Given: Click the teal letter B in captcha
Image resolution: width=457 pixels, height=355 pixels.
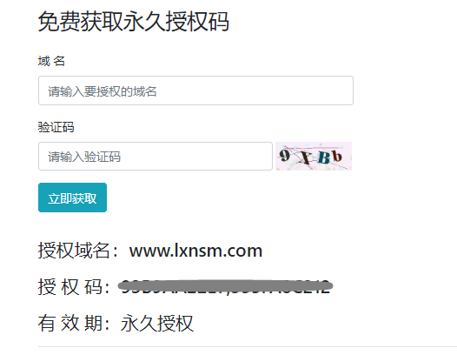Looking at the screenshot, I should (x=324, y=157).
